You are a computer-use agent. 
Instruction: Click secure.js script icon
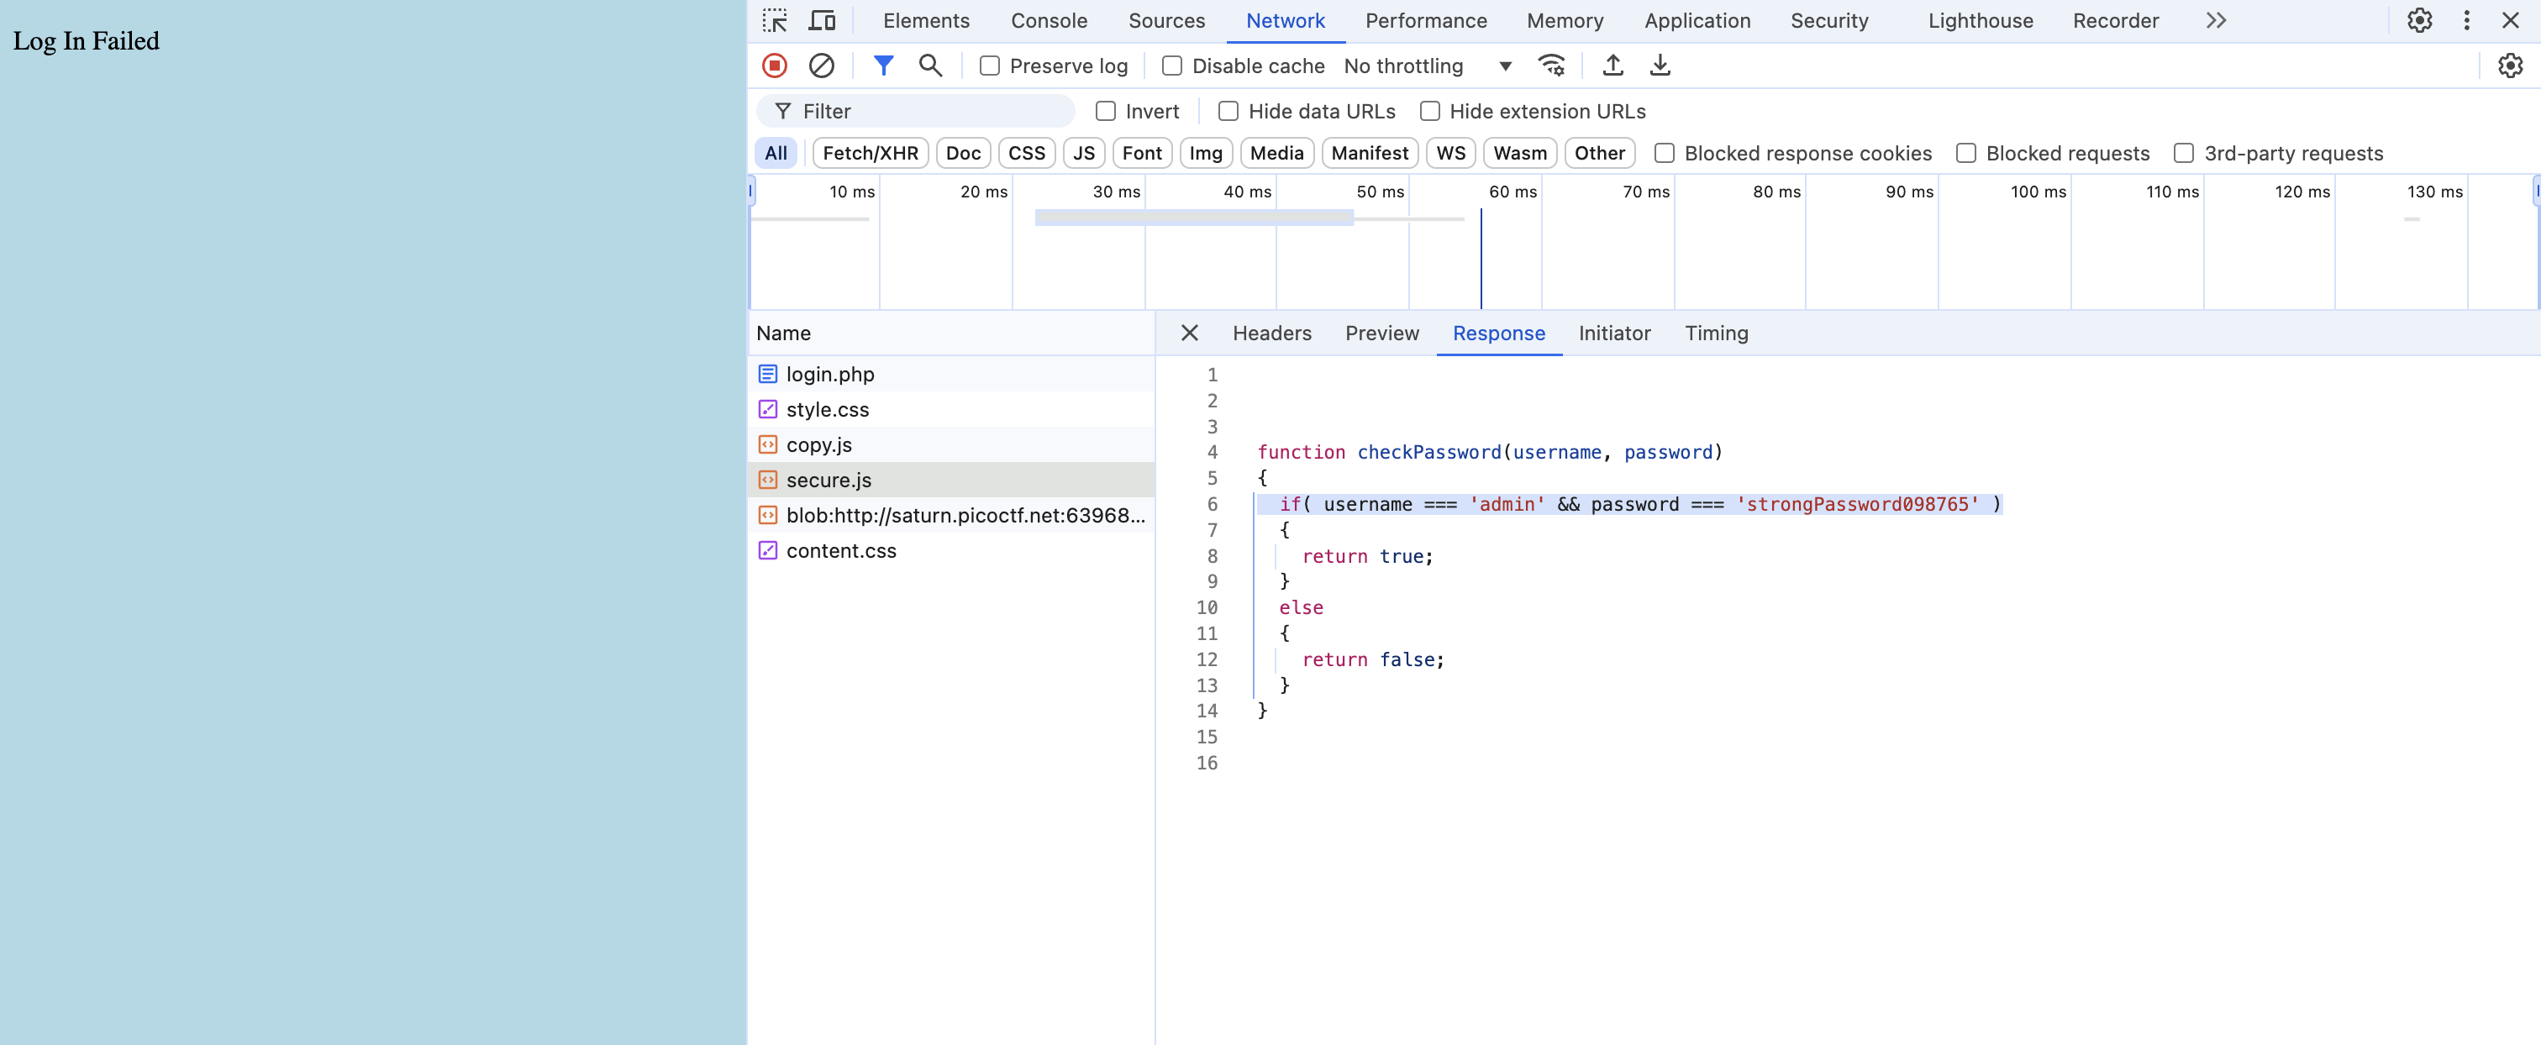[767, 480]
